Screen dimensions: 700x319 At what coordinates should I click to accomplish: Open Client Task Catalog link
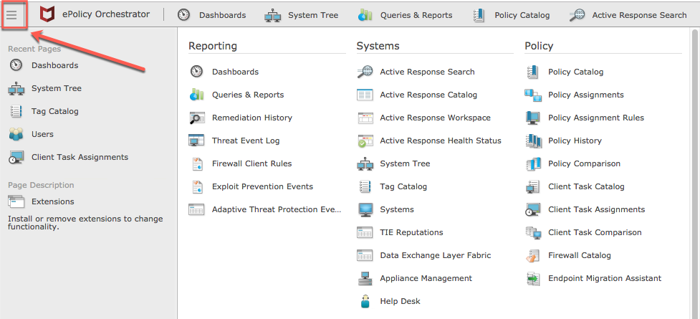click(x=586, y=187)
